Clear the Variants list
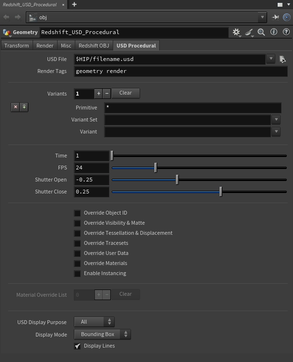 126,93
